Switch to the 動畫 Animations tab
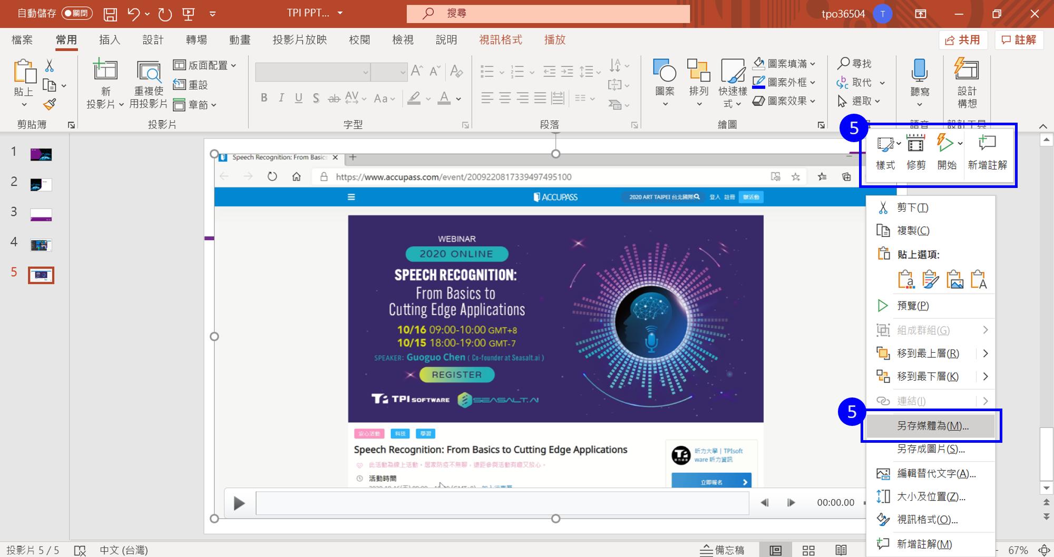 pos(240,40)
